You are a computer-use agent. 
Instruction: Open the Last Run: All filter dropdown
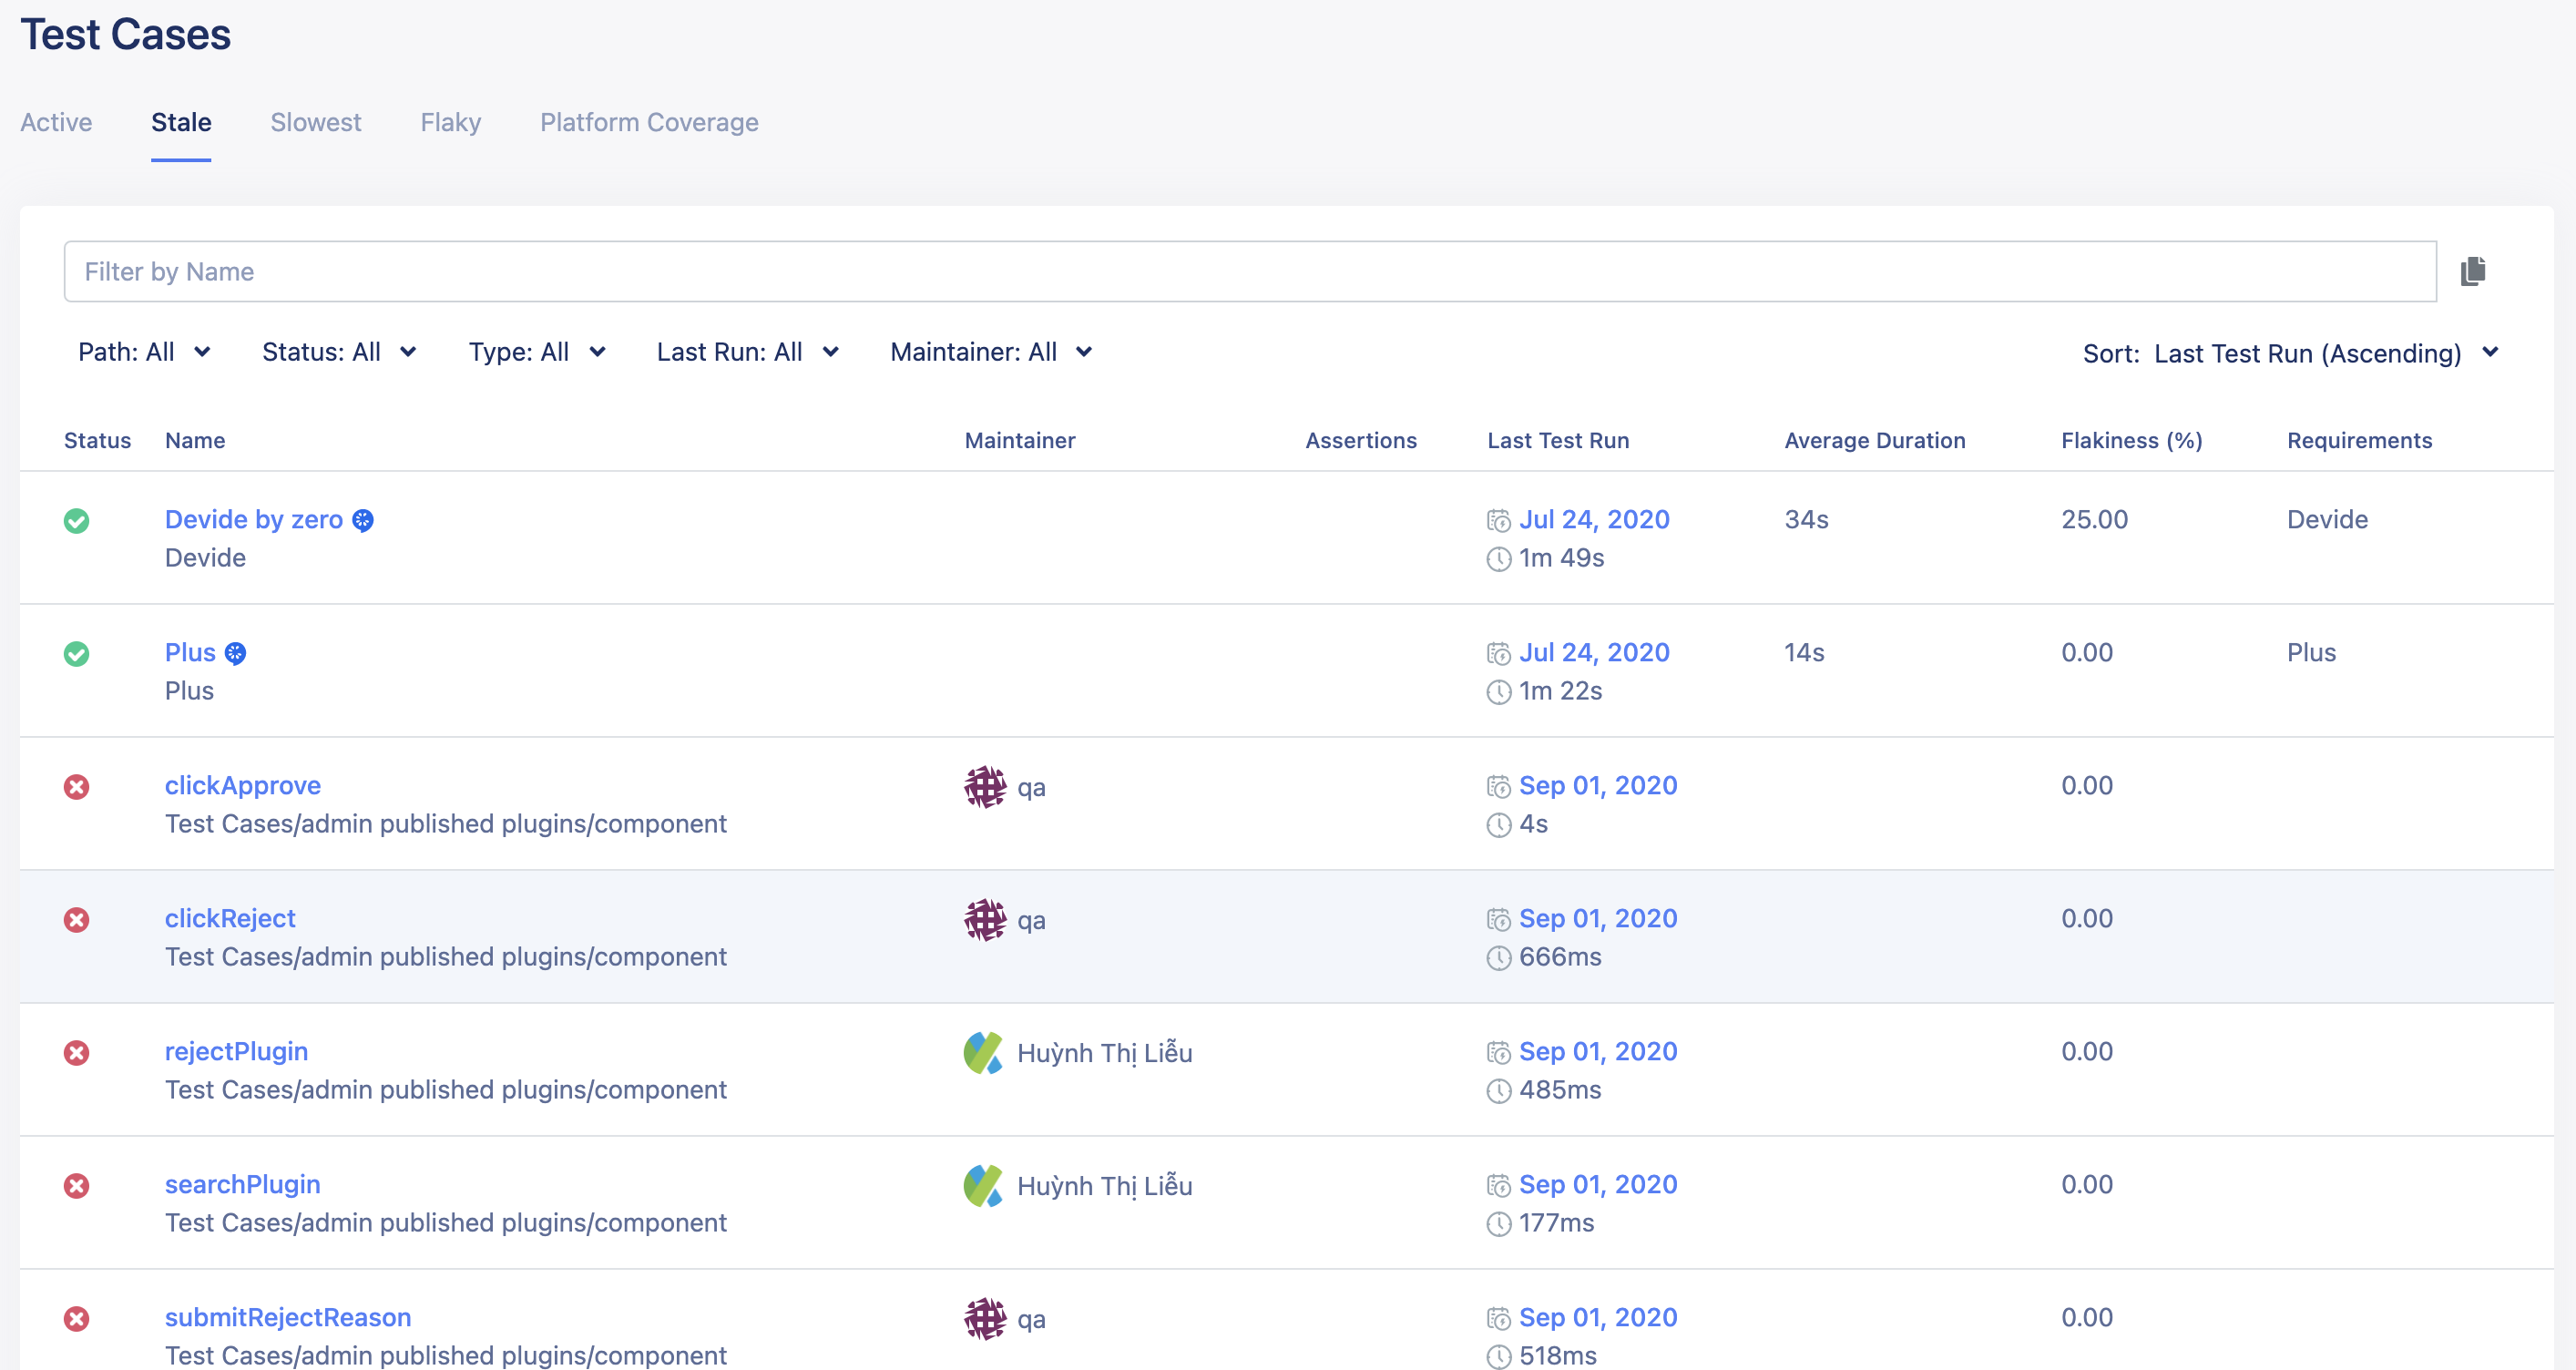click(747, 352)
